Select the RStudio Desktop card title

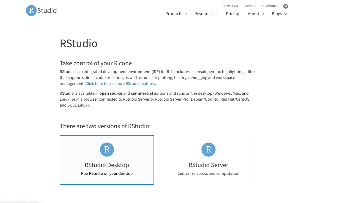(x=107, y=165)
